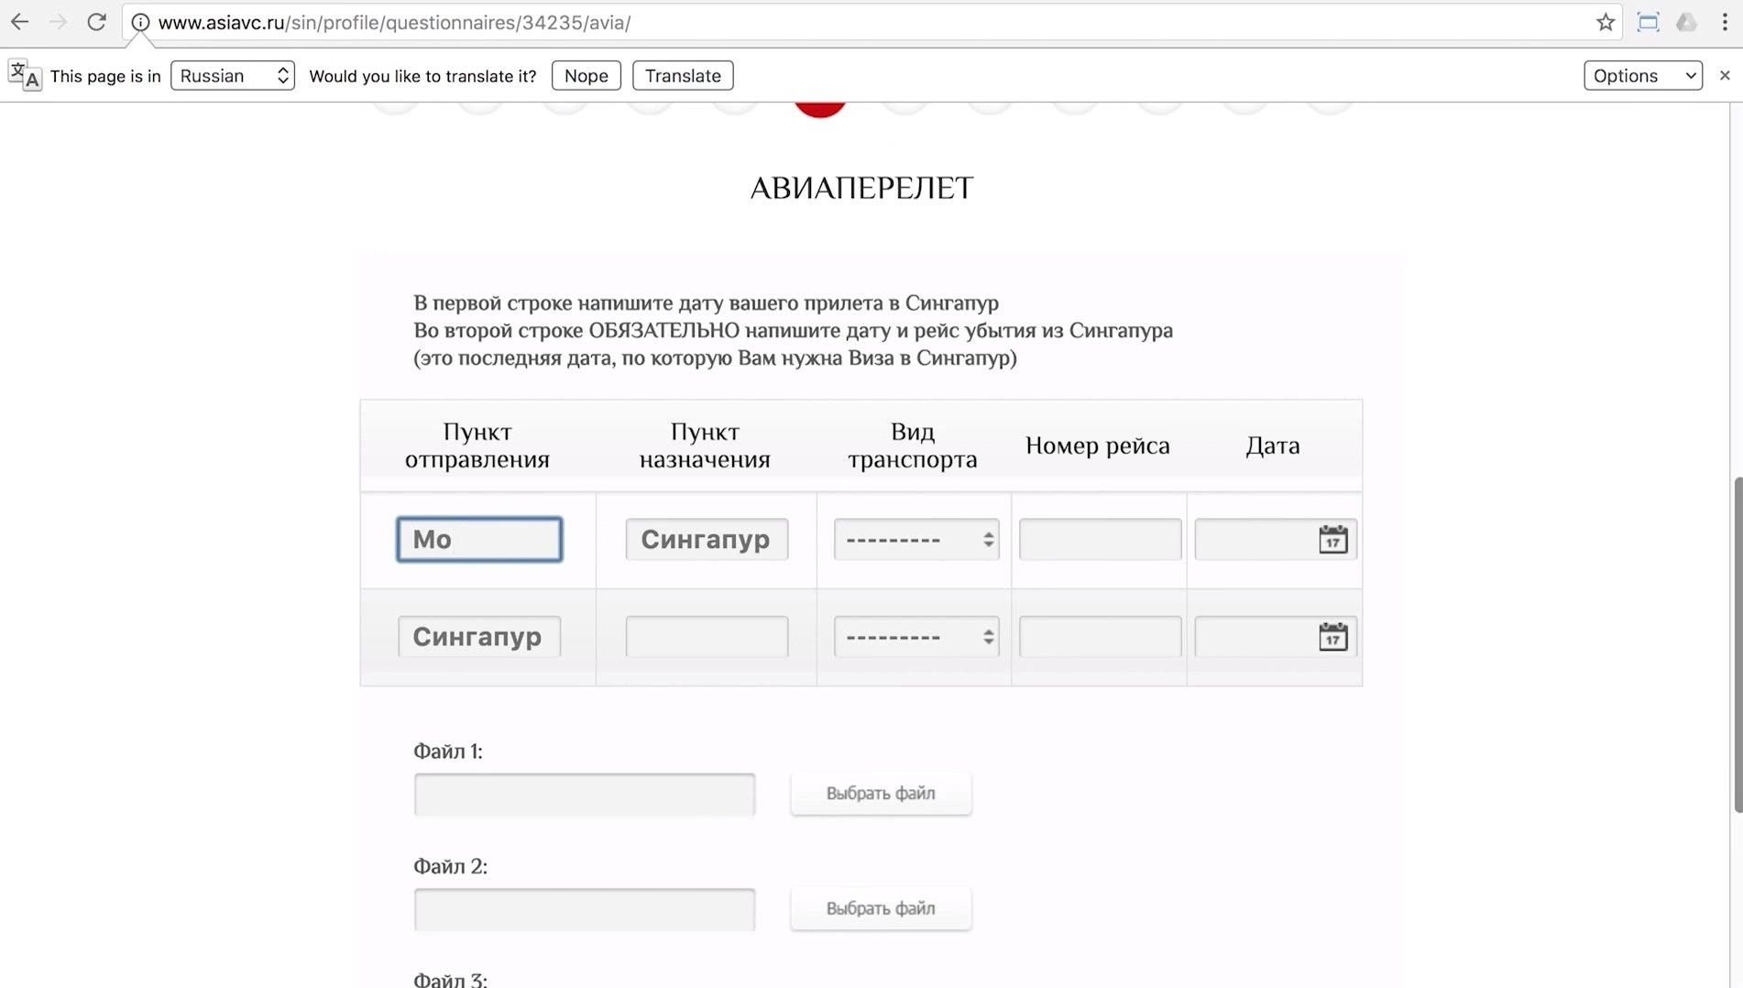Click the address bar URL
This screenshot has width=1743, height=988.
(394, 22)
